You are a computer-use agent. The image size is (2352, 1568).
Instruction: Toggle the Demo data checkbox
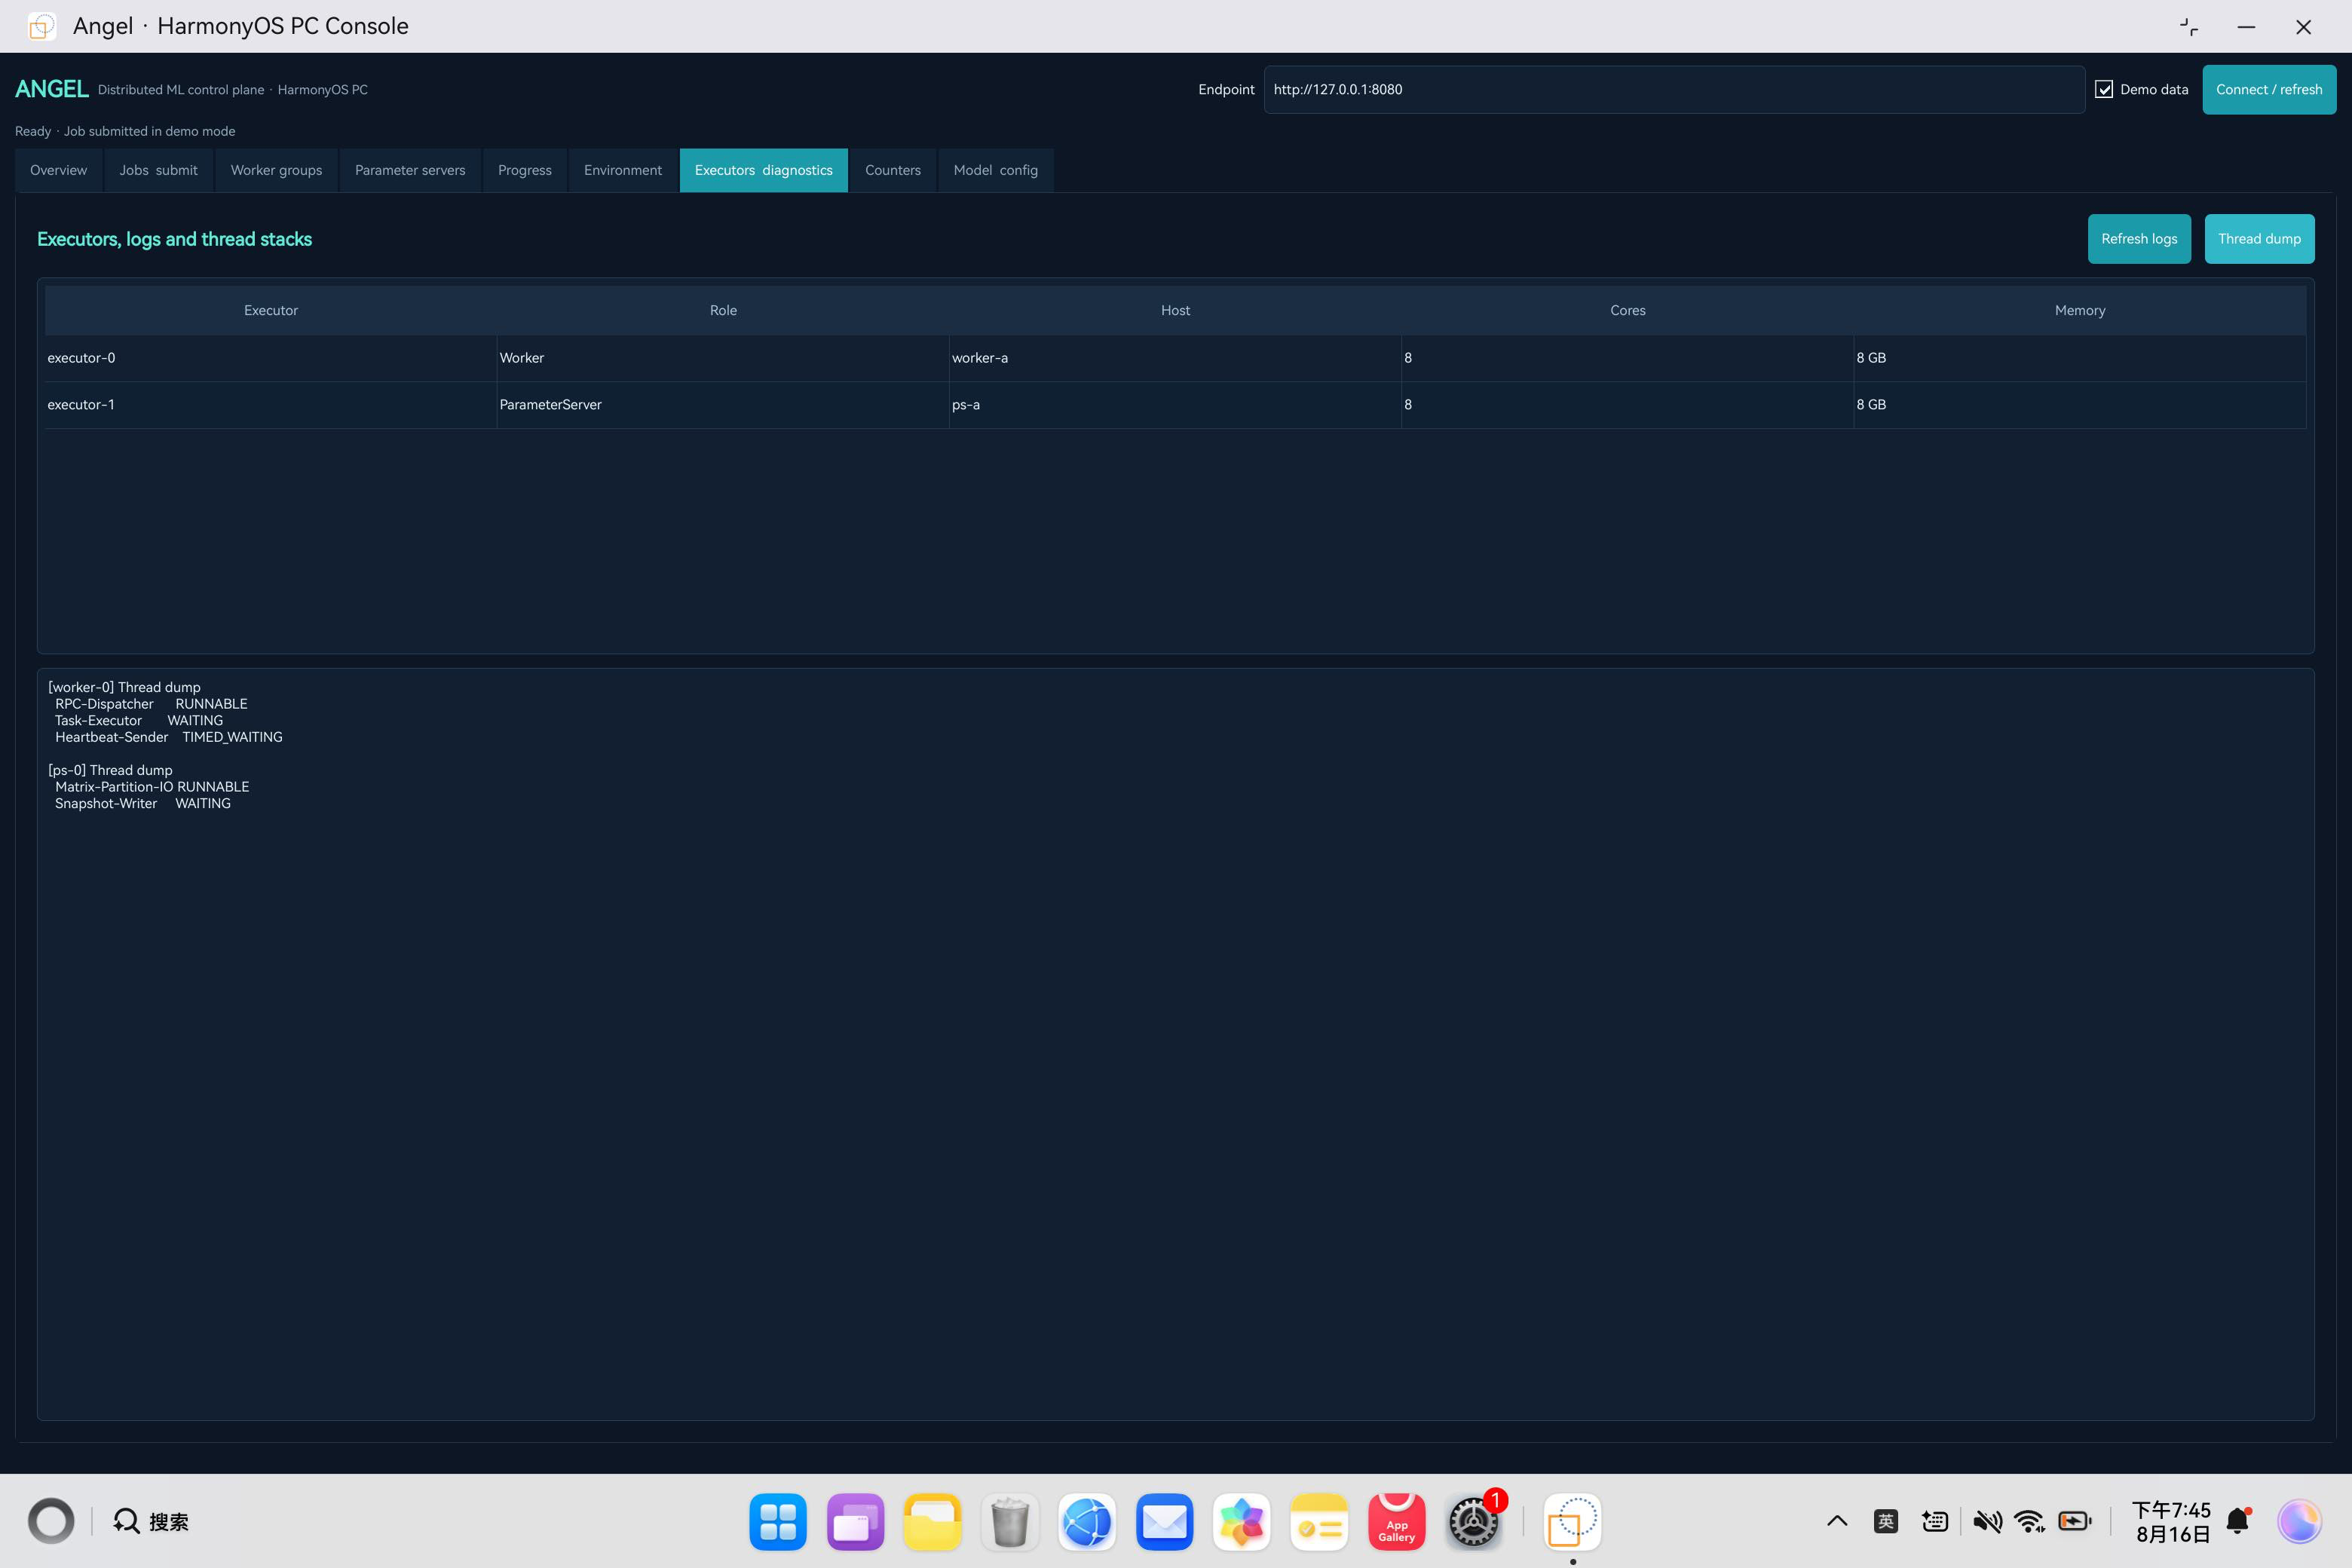pyautogui.click(x=2104, y=90)
